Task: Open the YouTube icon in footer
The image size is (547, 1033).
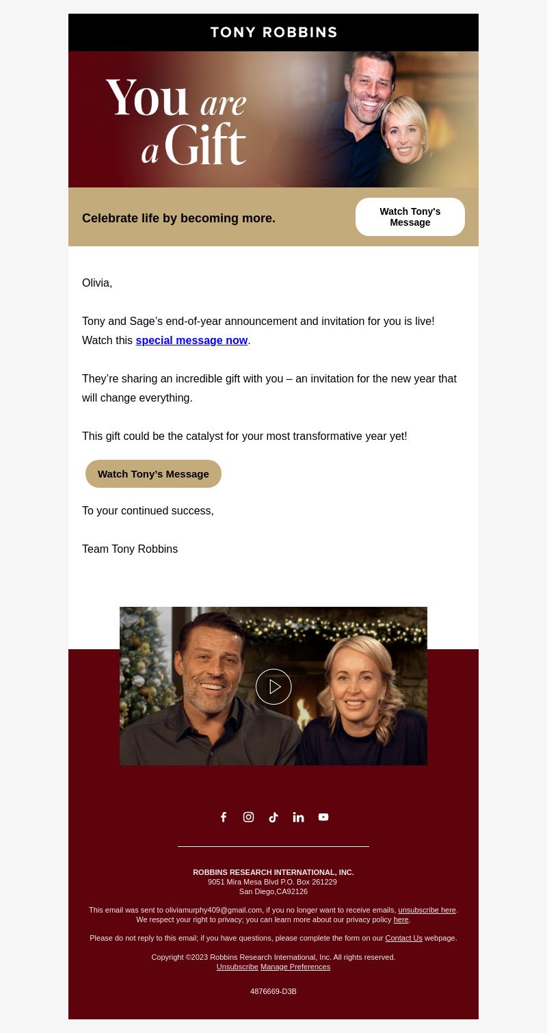Action: [323, 817]
